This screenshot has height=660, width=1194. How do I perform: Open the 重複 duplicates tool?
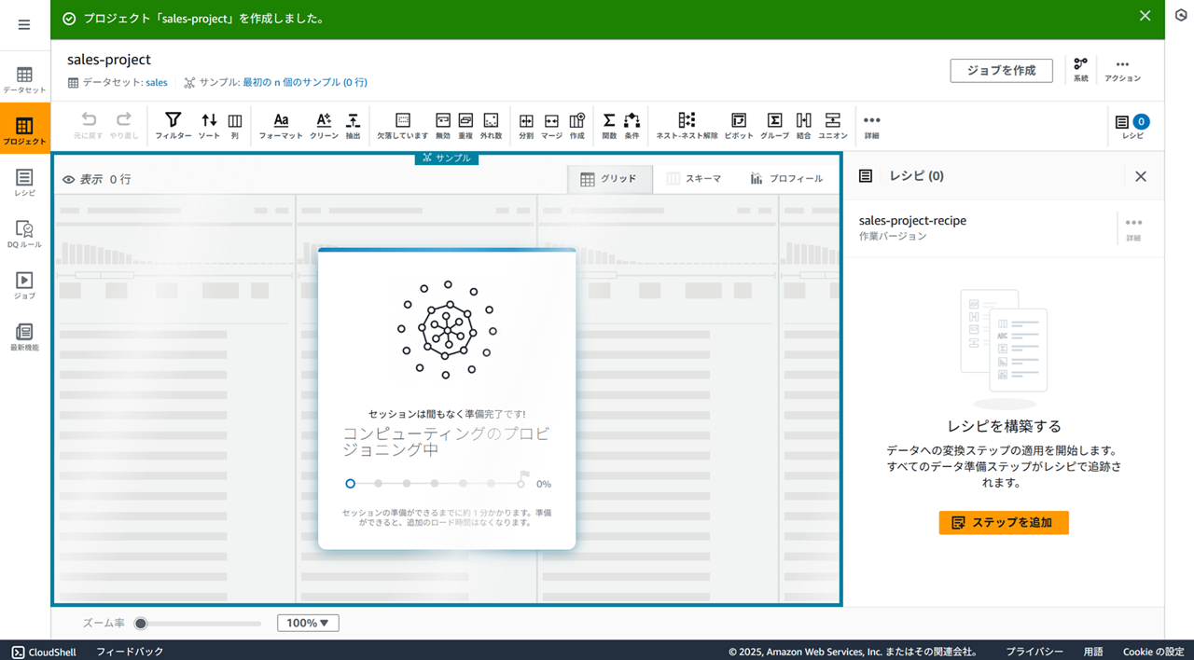pyautogui.click(x=465, y=126)
